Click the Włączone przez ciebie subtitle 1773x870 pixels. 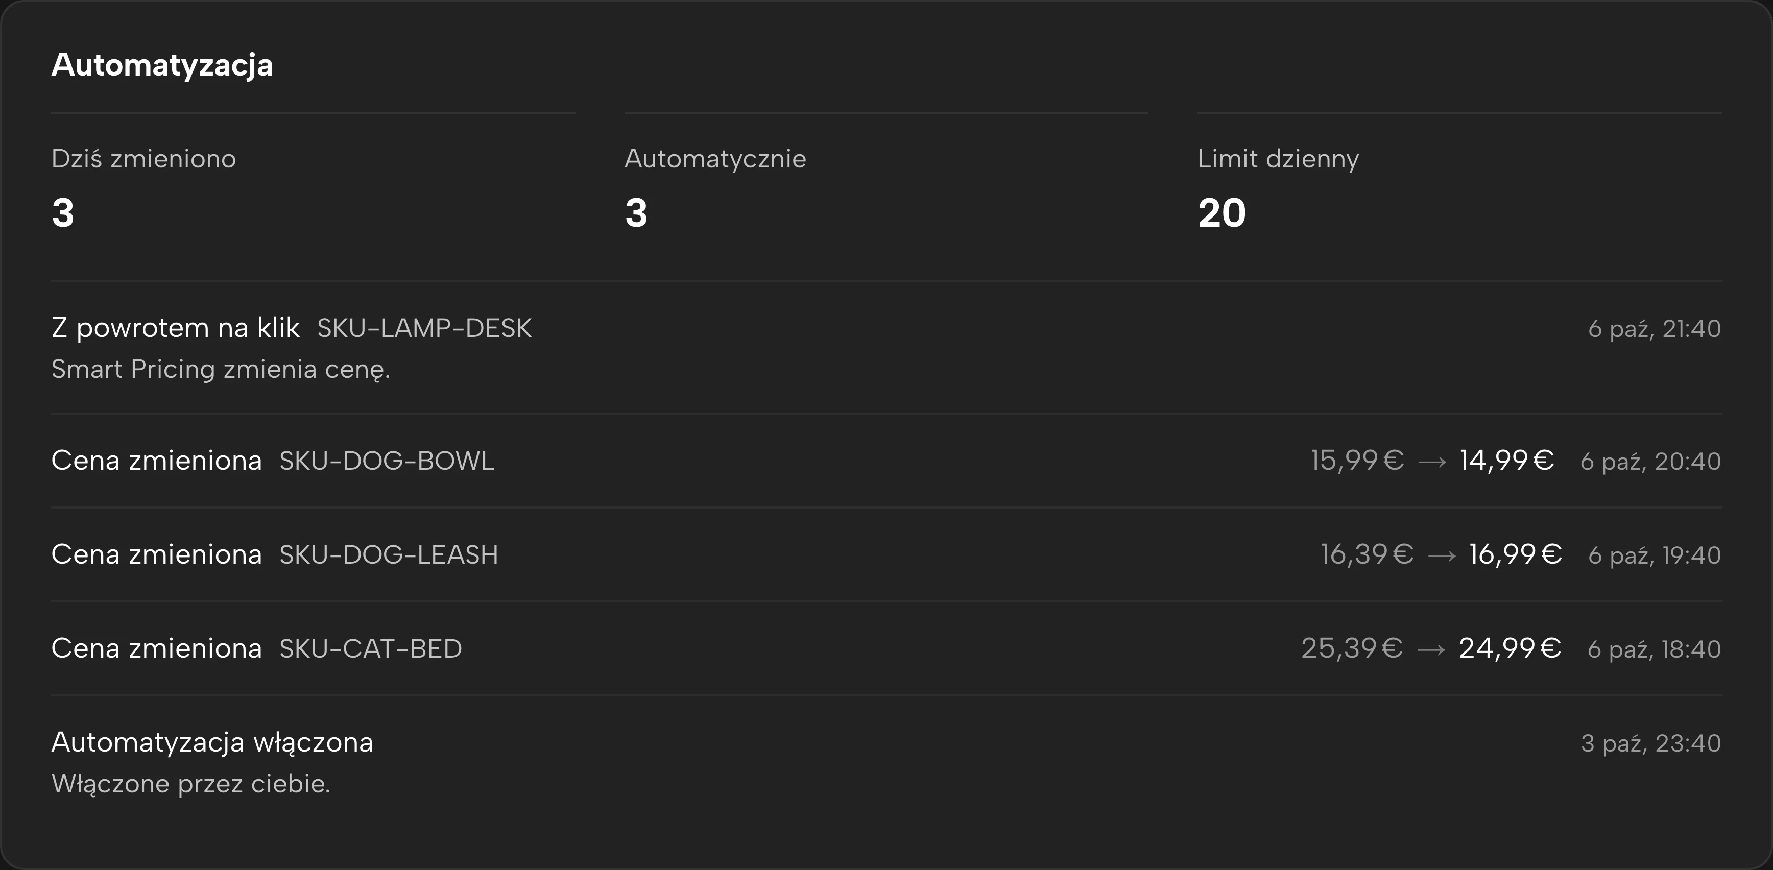point(191,784)
